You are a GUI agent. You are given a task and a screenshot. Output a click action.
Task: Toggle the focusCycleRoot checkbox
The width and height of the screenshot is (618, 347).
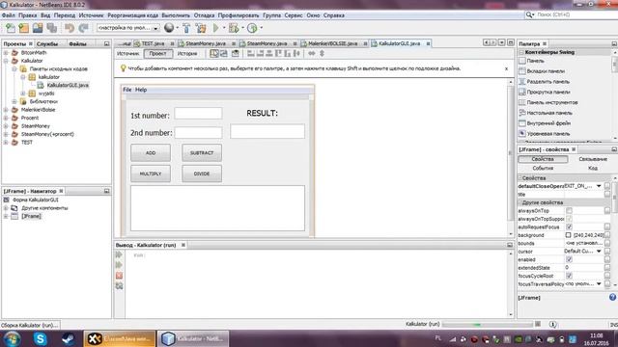569,276
